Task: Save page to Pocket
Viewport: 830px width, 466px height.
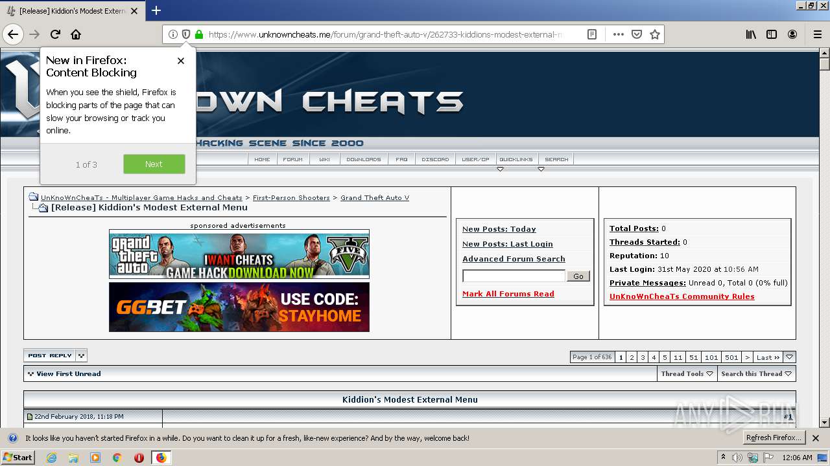Action: [637, 34]
